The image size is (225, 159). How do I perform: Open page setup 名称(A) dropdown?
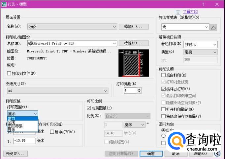[72, 27]
